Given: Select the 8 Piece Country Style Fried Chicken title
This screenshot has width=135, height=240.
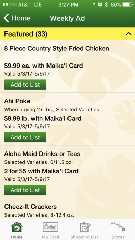Looking at the screenshot, I should tap(56, 48).
